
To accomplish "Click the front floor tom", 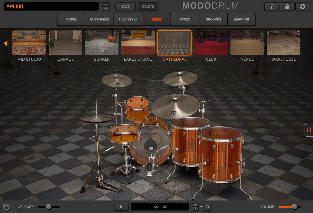I will (x=221, y=155).
